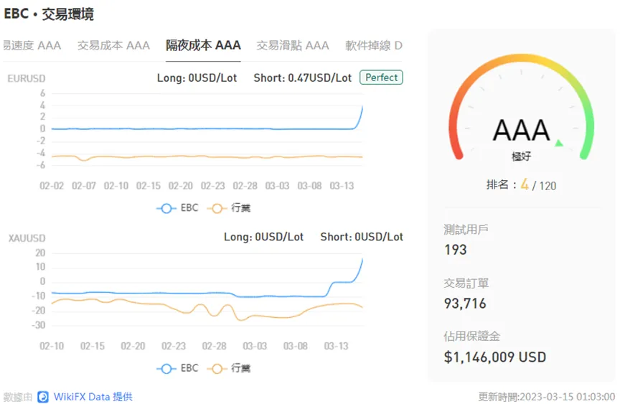Toggle EBC legend in XAUUSD chart
This screenshot has width=620, height=404.
click(x=177, y=368)
